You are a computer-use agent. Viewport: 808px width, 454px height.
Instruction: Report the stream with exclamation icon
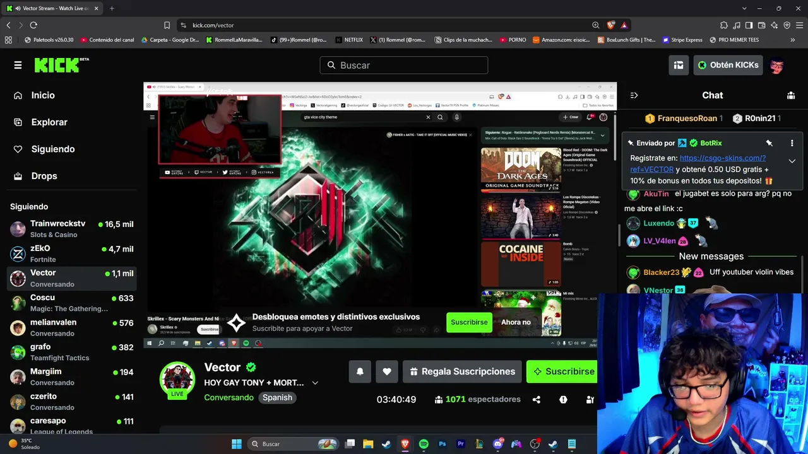pyautogui.click(x=563, y=399)
